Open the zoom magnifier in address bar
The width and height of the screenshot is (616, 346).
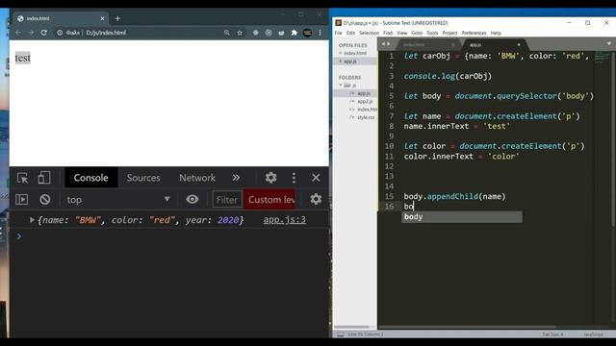point(227,33)
